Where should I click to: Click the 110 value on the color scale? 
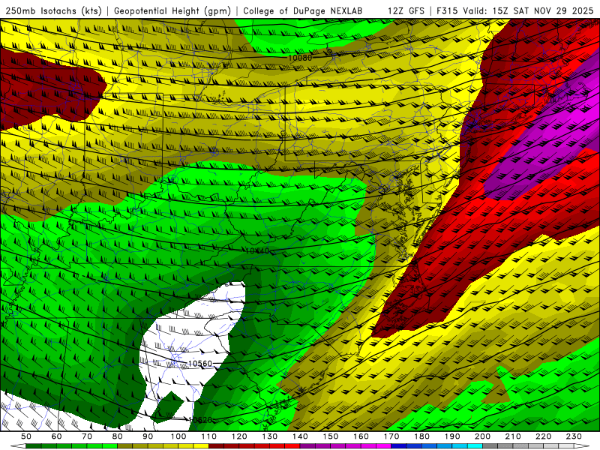click(x=209, y=436)
